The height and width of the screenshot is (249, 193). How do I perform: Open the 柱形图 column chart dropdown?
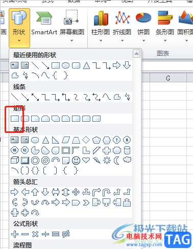click(101, 26)
